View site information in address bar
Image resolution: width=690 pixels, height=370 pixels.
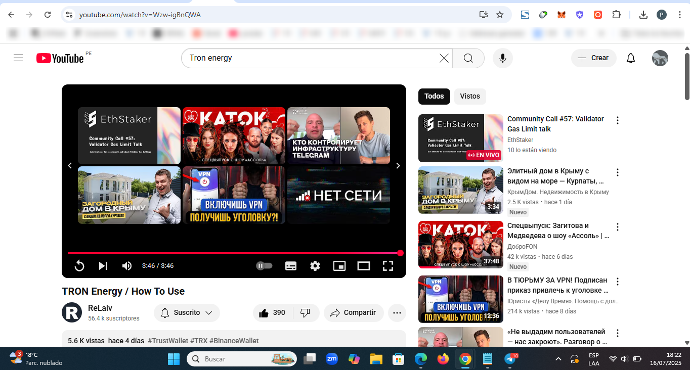[x=69, y=15]
